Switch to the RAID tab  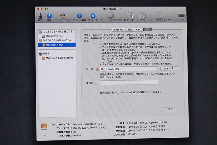[138, 30]
